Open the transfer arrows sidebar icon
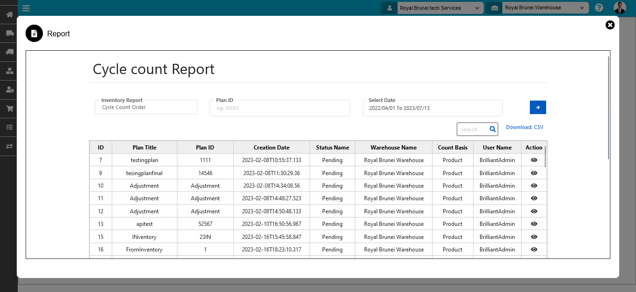This screenshot has width=636, height=292. [x=9, y=146]
